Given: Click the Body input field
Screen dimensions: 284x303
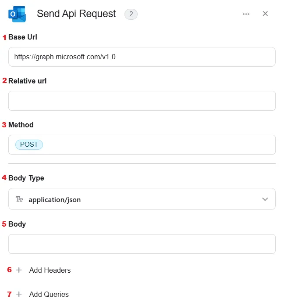Looking at the screenshot, I should click(142, 244).
